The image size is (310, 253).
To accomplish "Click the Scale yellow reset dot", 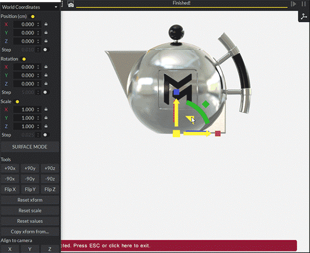I will (x=18, y=102).
